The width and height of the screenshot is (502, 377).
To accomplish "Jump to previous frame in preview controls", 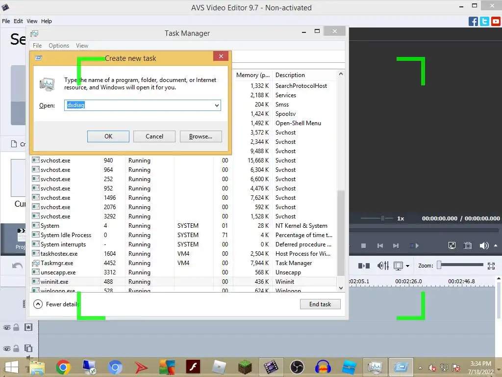I will pyautogui.click(x=380, y=245).
